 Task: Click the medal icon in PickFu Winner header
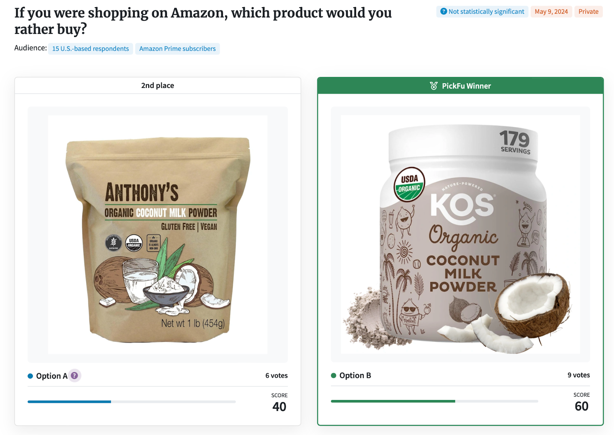coord(434,86)
